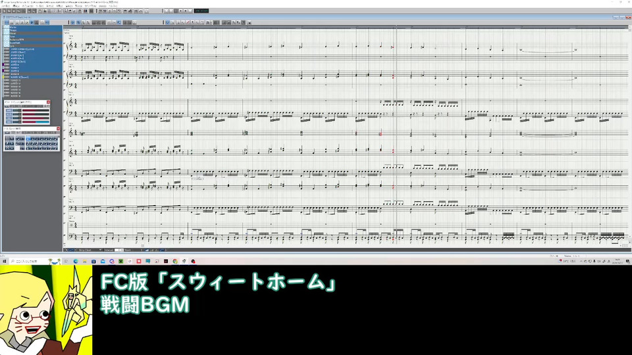Click the score's horizontal scrollbar thumb
Screen dimensions: 632x355
pyautogui.click(x=143, y=246)
